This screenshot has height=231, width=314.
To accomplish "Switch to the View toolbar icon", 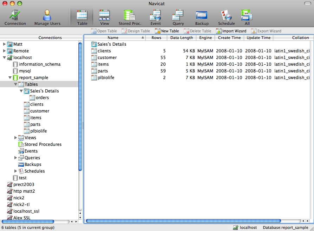I will click(x=105, y=17).
